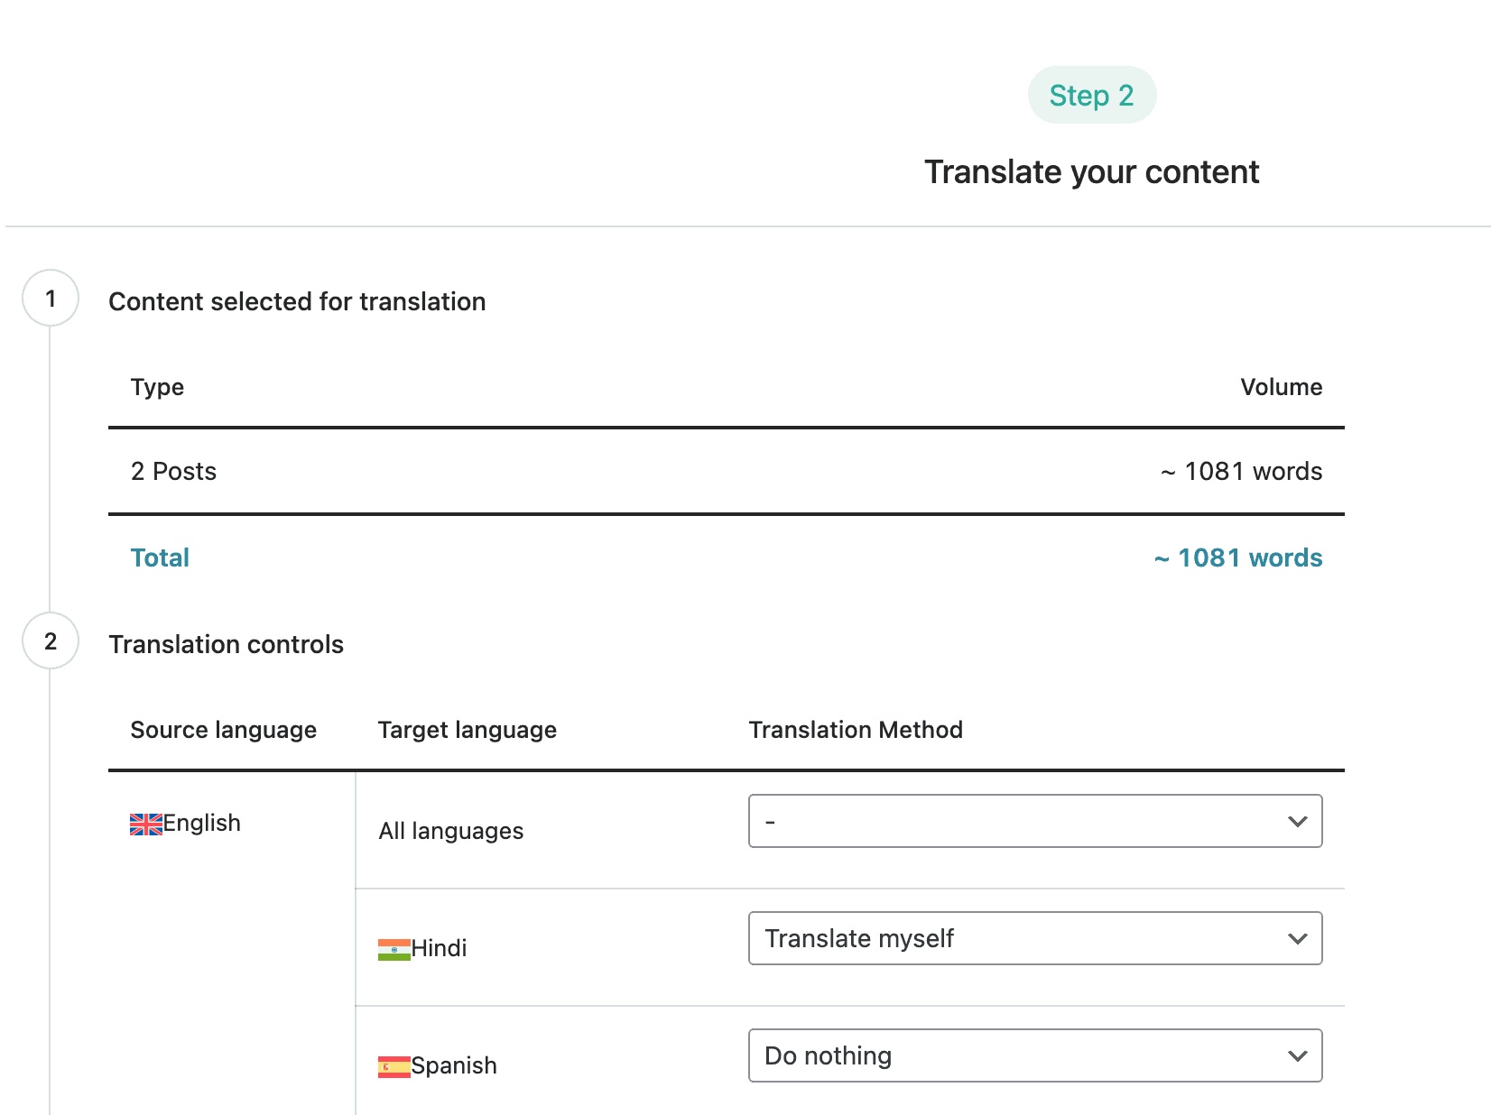The height and width of the screenshot is (1115, 1491).
Task: Click the teal total '~ 1081 words' value
Action: coord(1238,557)
